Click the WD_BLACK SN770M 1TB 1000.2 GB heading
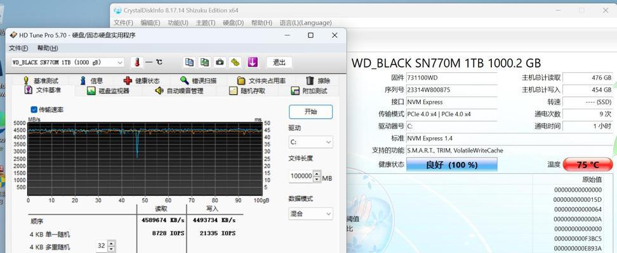Image resolution: width=617 pixels, height=253 pixels. (446, 63)
